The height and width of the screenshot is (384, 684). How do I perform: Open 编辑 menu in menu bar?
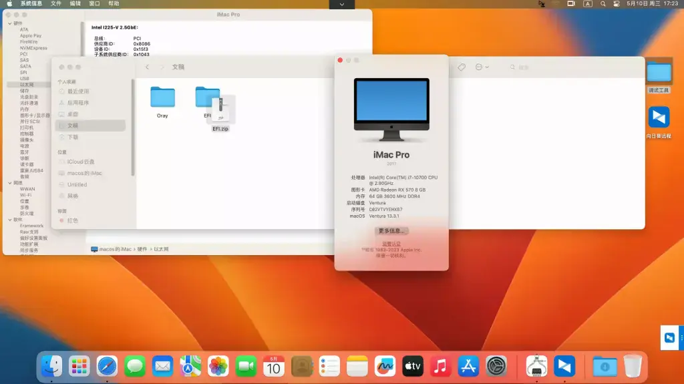75,3
